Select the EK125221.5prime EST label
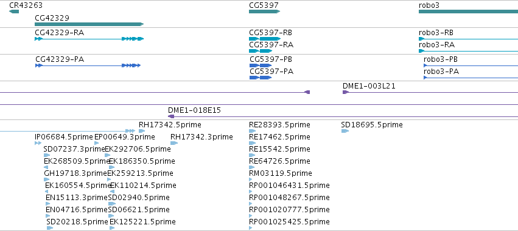The height and width of the screenshot is (231, 518). point(142,221)
